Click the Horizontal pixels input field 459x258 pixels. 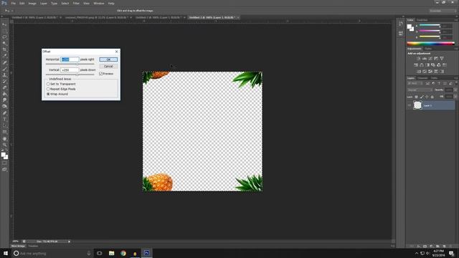click(x=70, y=59)
